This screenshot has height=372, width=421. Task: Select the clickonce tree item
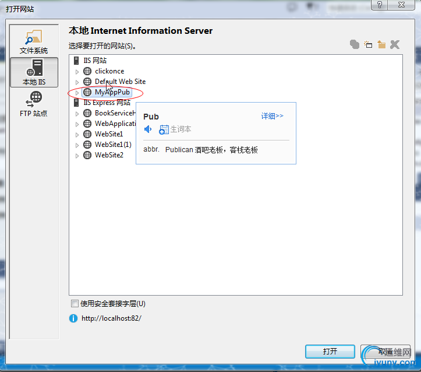pos(109,71)
